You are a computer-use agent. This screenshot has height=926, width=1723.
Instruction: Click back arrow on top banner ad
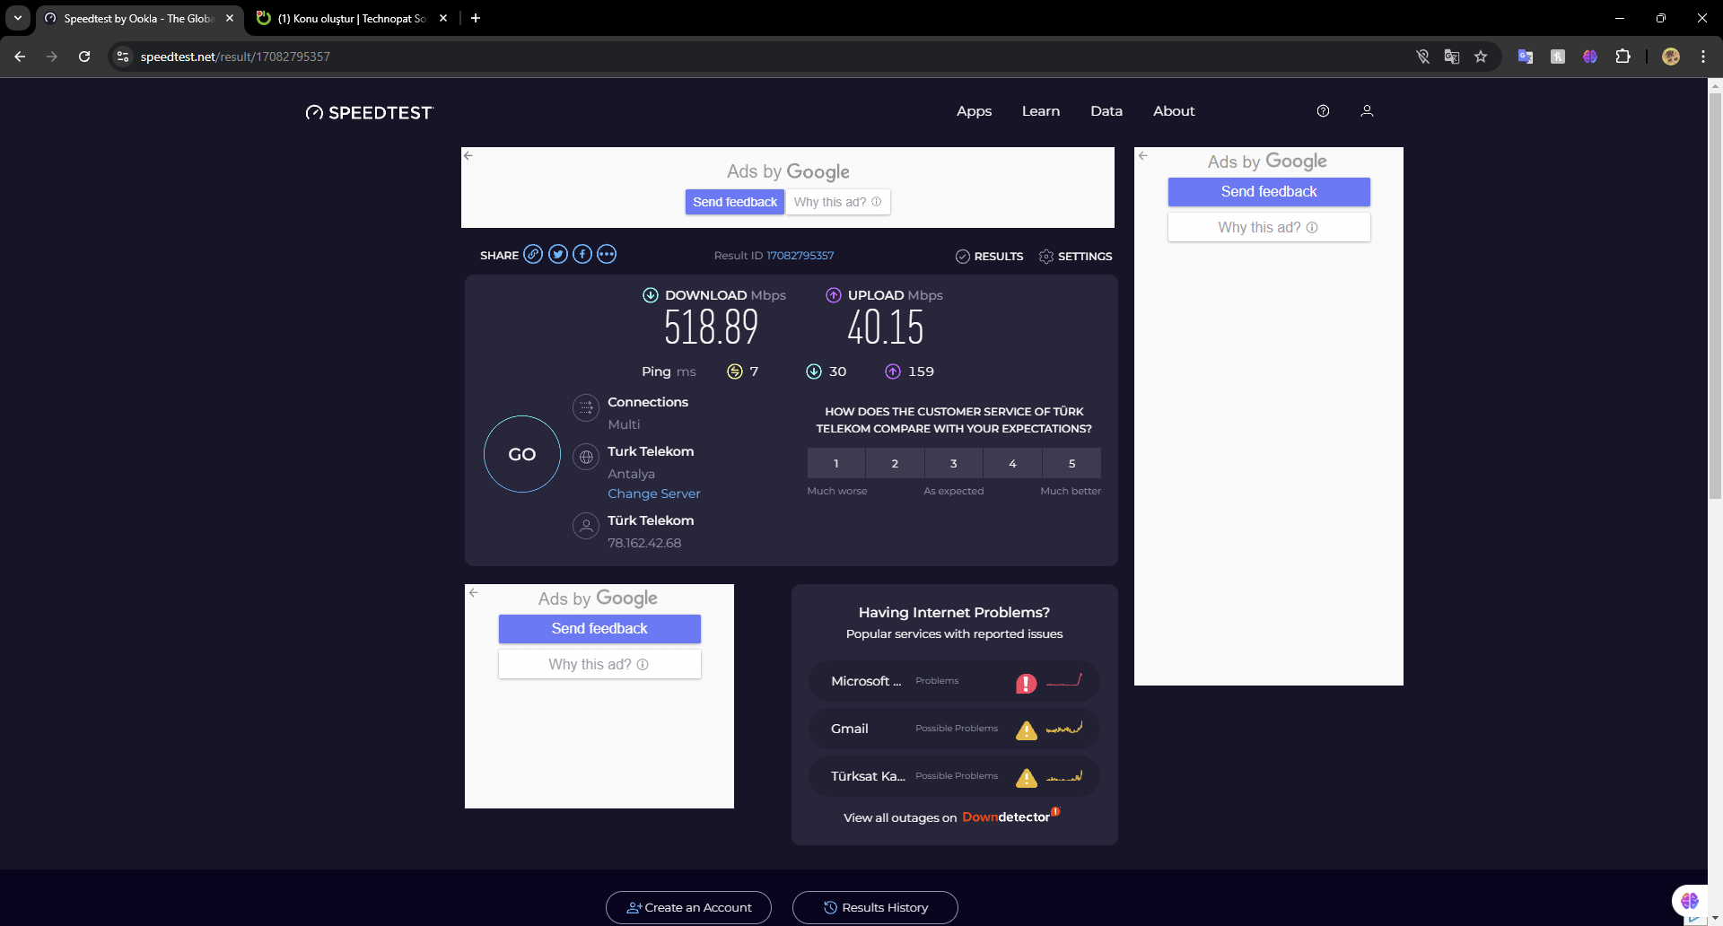click(468, 155)
